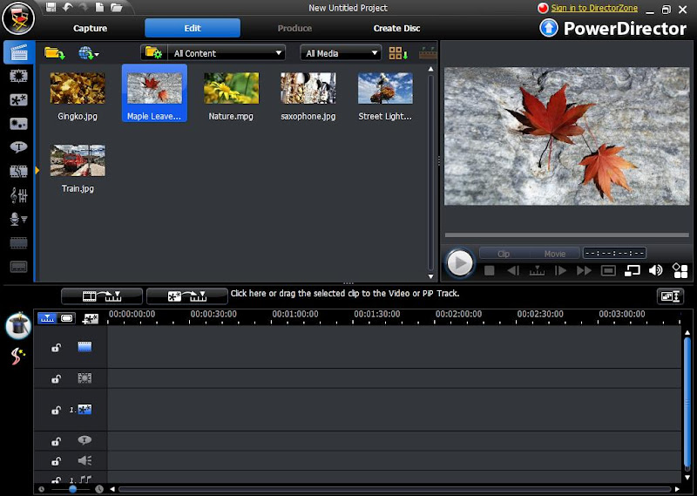Click the preview volume speaker icon

(x=656, y=271)
